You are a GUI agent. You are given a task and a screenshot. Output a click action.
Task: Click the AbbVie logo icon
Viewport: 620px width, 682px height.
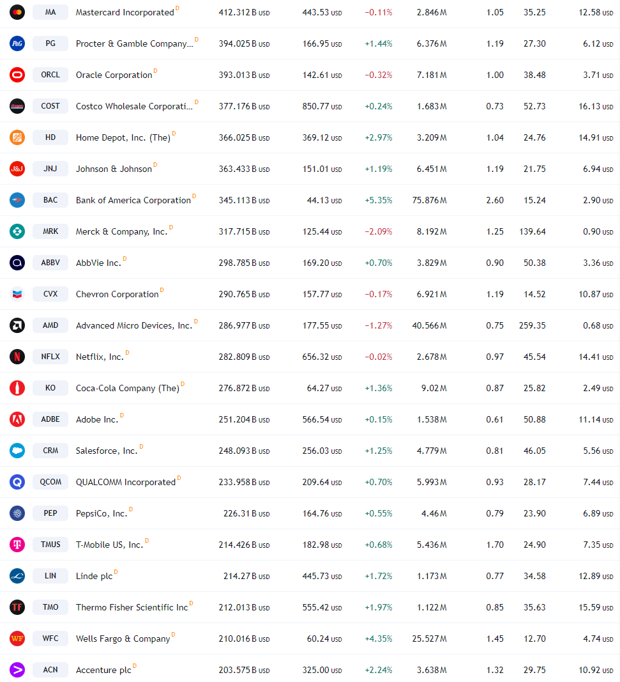pyautogui.click(x=17, y=263)
